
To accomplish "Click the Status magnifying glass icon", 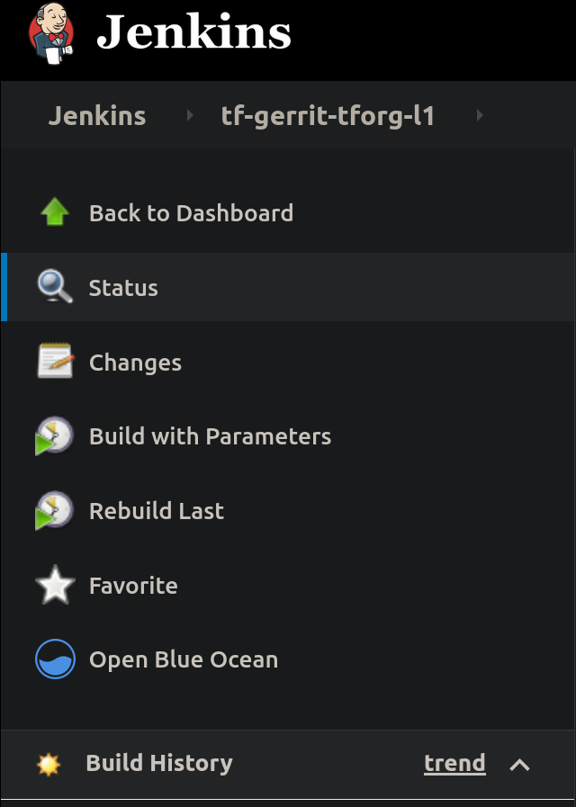I will click(x=54, y=288).
